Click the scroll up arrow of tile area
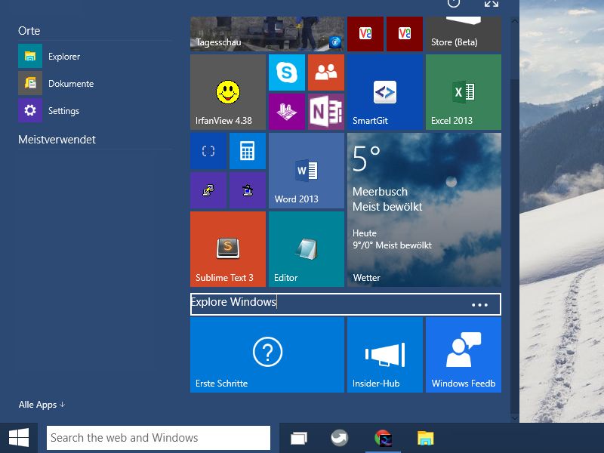 [515, 21]
